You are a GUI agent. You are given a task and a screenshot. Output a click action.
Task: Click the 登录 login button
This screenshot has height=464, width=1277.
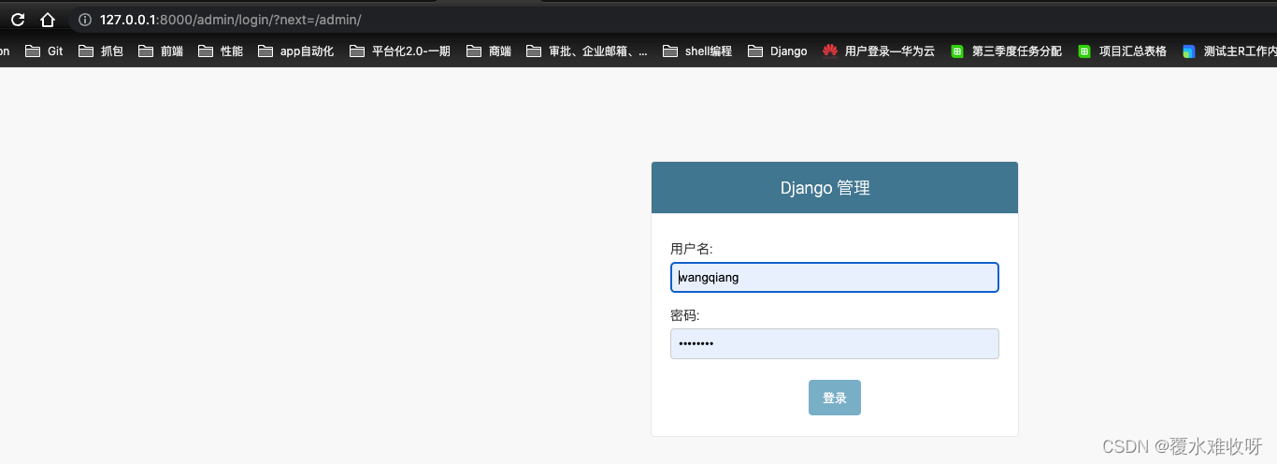[x=835, y=398]
